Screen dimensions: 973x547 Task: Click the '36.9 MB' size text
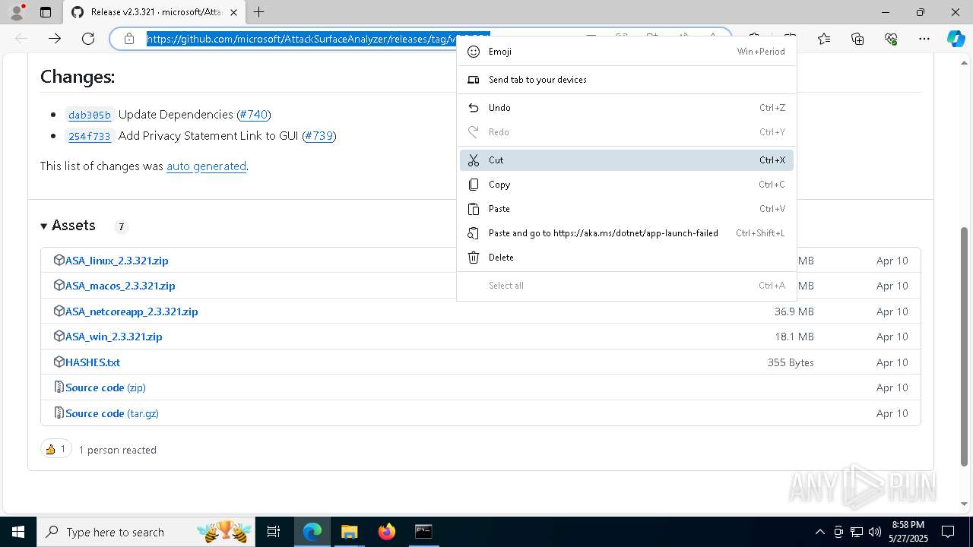[794, 311]
